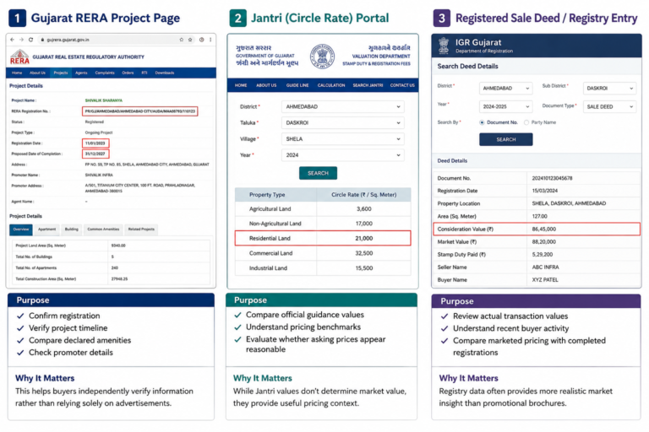Click the deed registration date 15/03/2024
Screen dimensions: 649x432
[x=545, y=191]
